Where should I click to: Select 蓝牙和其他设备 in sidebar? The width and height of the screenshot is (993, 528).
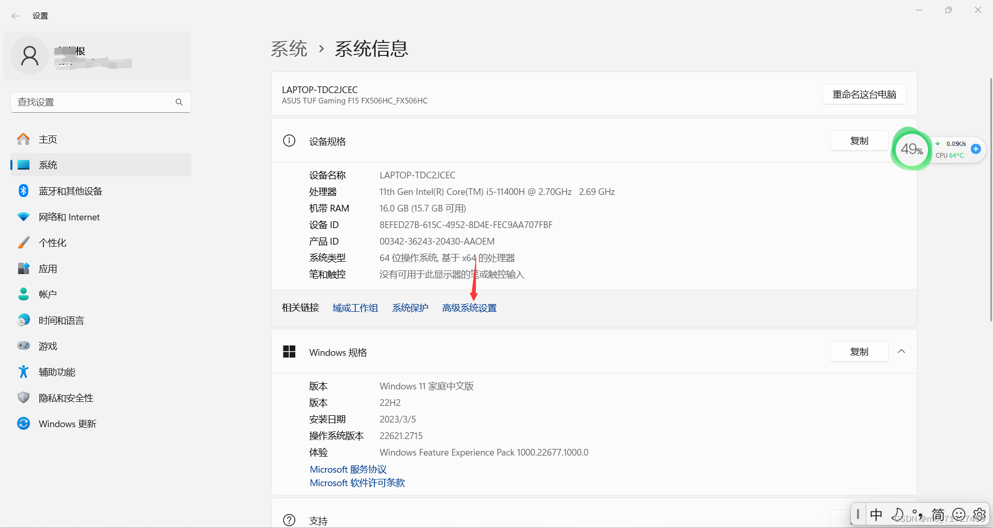[x=101, y=191]
